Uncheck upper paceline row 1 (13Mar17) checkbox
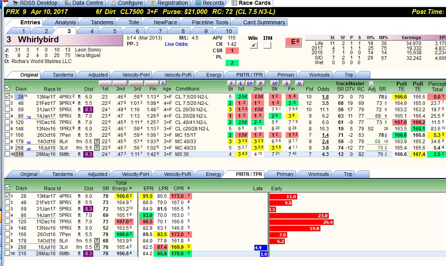The image size is (446, 266). click(x=7, y=97)
